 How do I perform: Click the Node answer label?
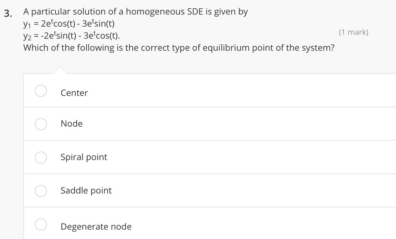(71, 124)
